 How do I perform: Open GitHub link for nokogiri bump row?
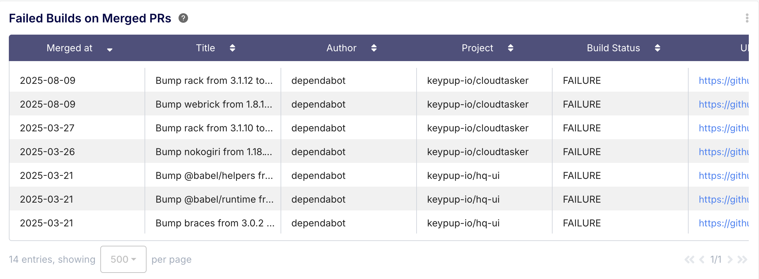tap(723, 152)
